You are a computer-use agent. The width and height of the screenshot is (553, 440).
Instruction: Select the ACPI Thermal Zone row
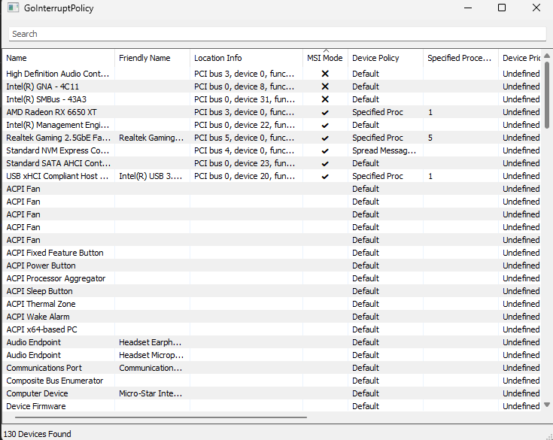(272, 304)
